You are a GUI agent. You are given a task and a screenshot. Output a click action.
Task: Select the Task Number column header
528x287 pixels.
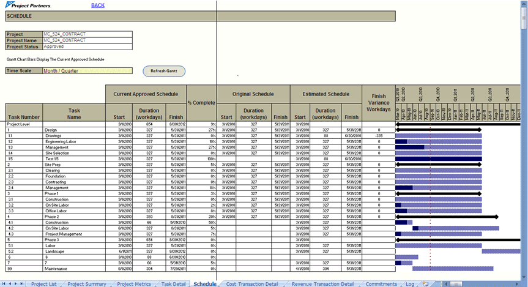click(x=24, y=113)
